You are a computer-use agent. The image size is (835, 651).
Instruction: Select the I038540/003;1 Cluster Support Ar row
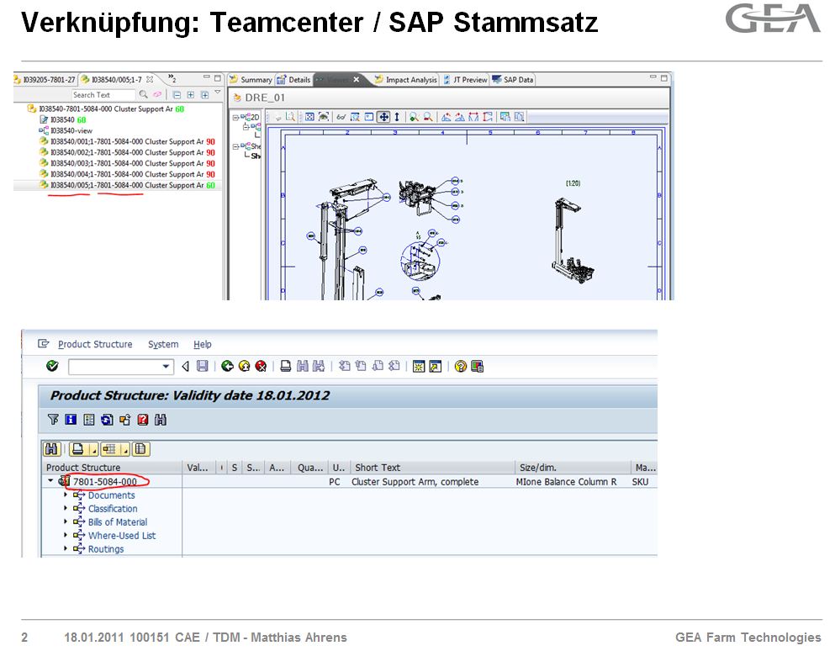127,163
